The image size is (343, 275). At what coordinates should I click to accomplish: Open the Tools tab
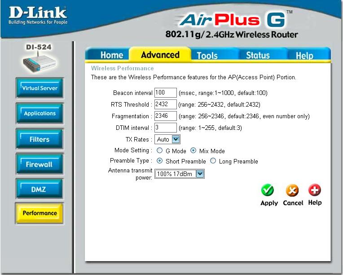tap(207, 56)
